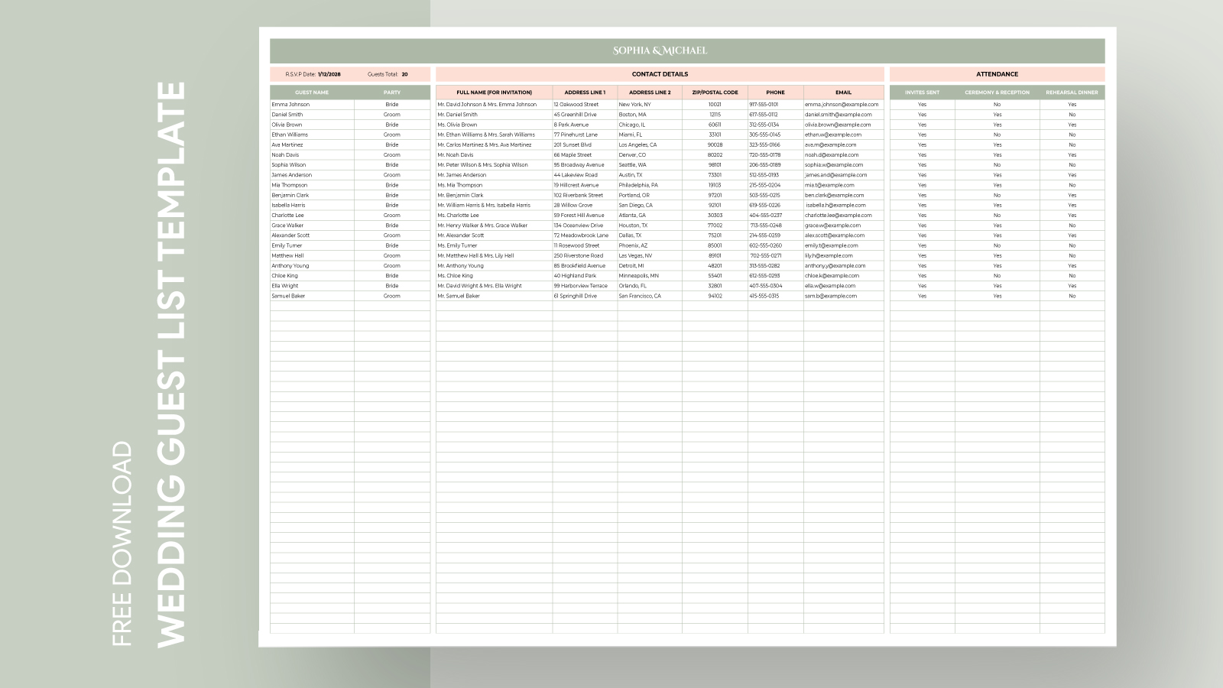This screenshot has width=1223, height=688.
Task: Click the phone number 917-555-0101
Action: pyautogui.click(x=764, y=105)
